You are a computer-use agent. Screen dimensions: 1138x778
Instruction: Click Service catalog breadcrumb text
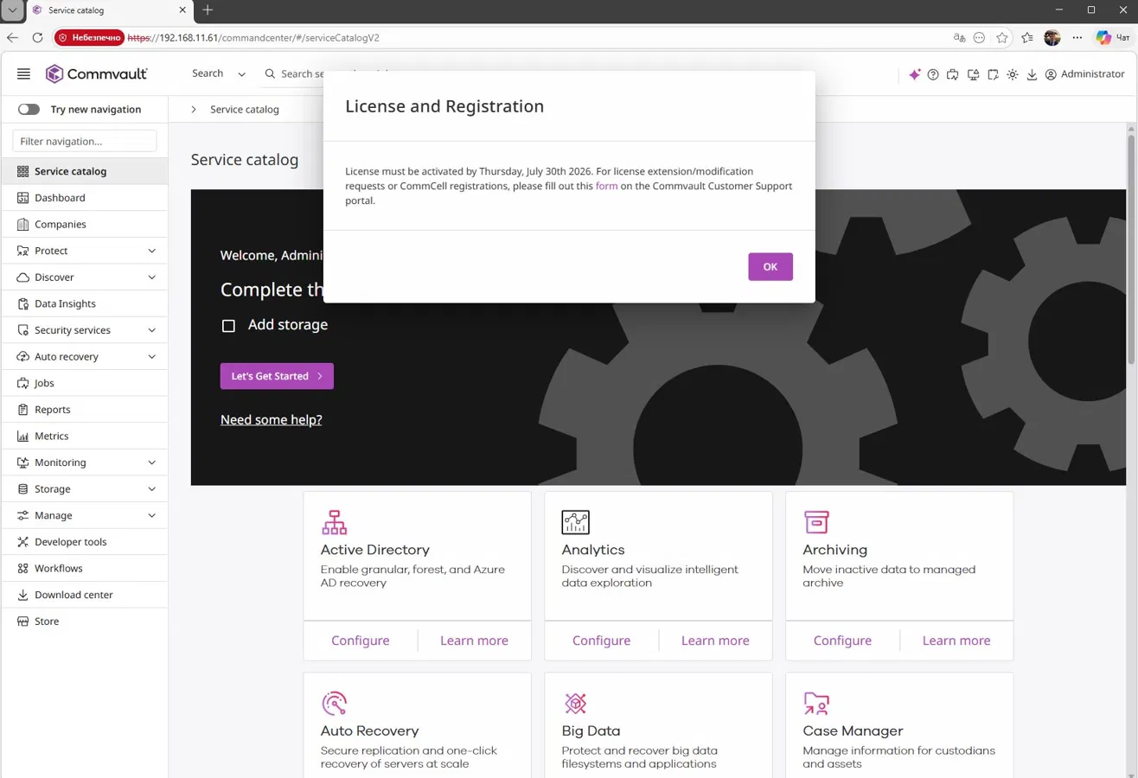click(245, 110)
